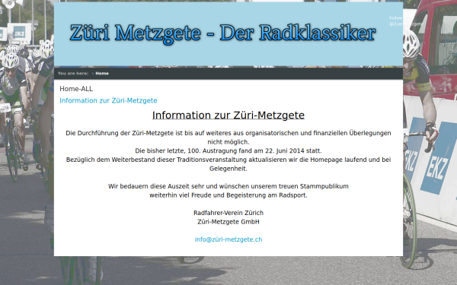Click the sentence starting 'Wir bedauern diese Auszeit'

(x=228, y=186)
